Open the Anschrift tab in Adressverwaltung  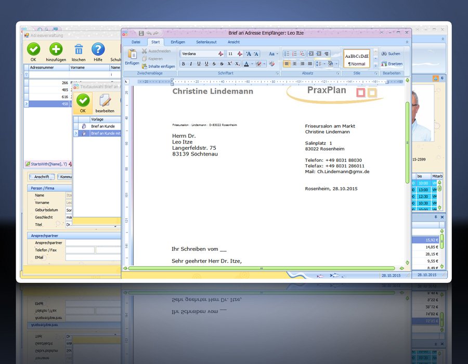coord(42,177)
